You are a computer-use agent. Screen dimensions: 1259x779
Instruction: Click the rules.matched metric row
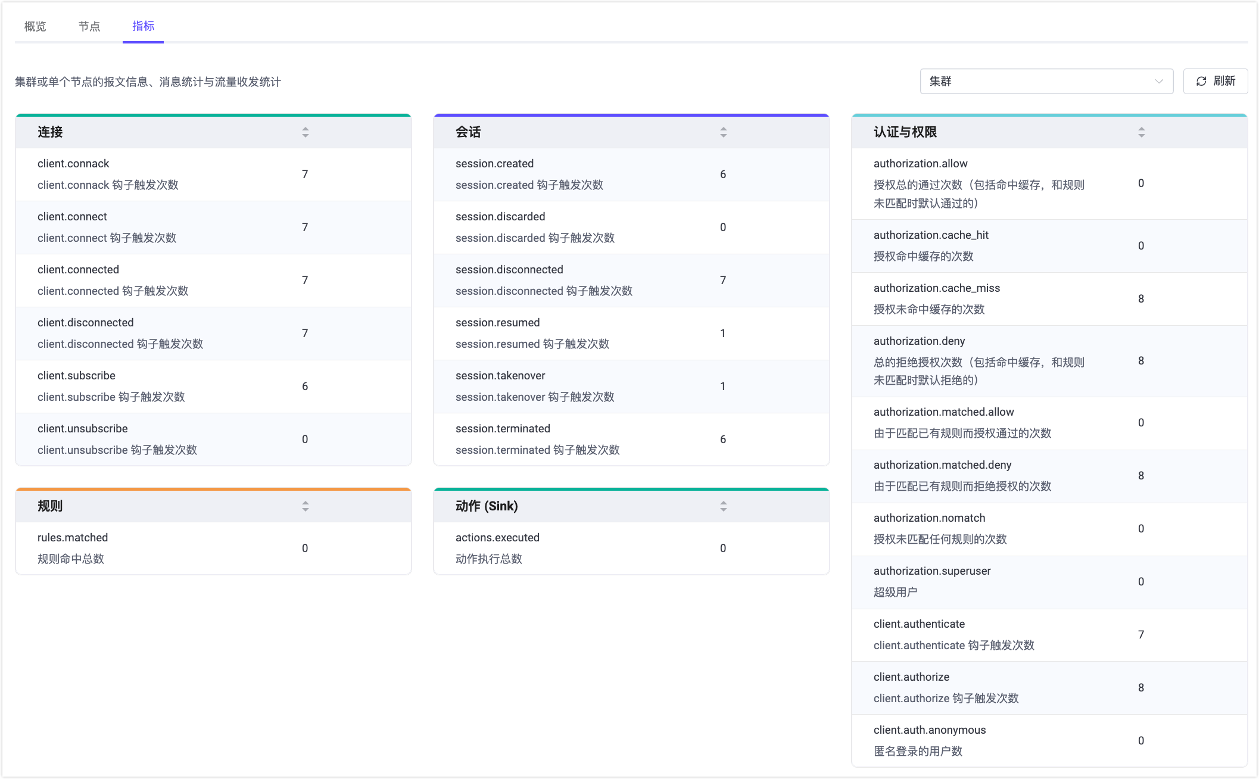coord(213,548)
